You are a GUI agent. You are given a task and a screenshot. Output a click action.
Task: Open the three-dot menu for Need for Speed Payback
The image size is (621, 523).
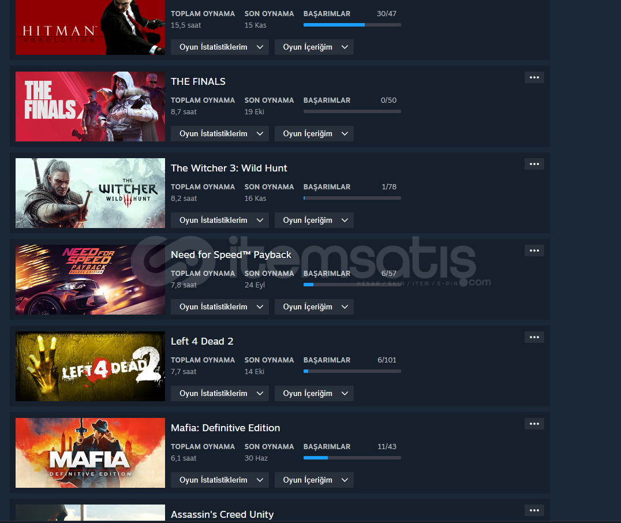click(534, 251)
